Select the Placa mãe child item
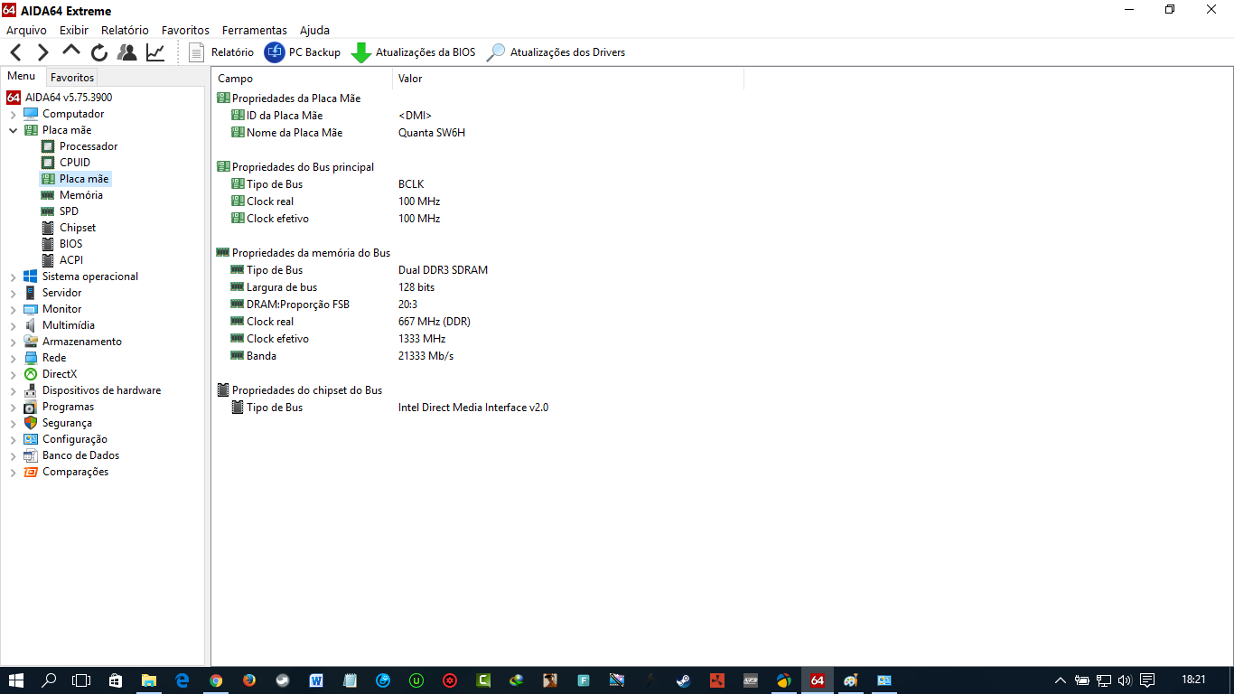Screen dimensions: 1234x694 tap(84, 179)
